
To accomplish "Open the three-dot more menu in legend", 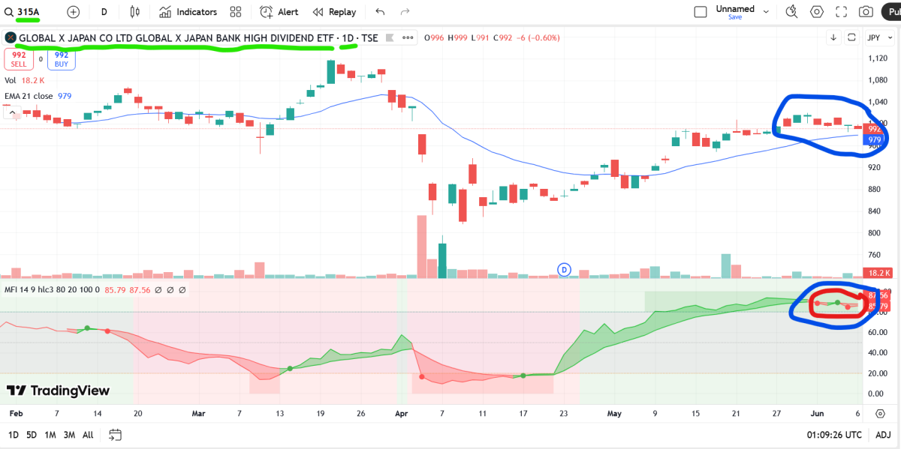I will coord(408,37).
